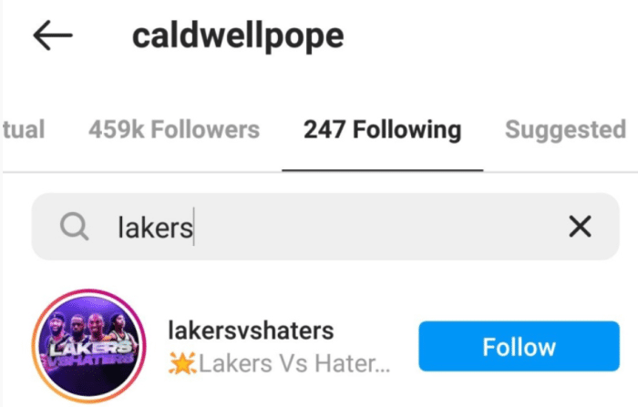Select the 247 Following tab
Image resolution: width=638 pixels, height=407 pixels.
383,129
